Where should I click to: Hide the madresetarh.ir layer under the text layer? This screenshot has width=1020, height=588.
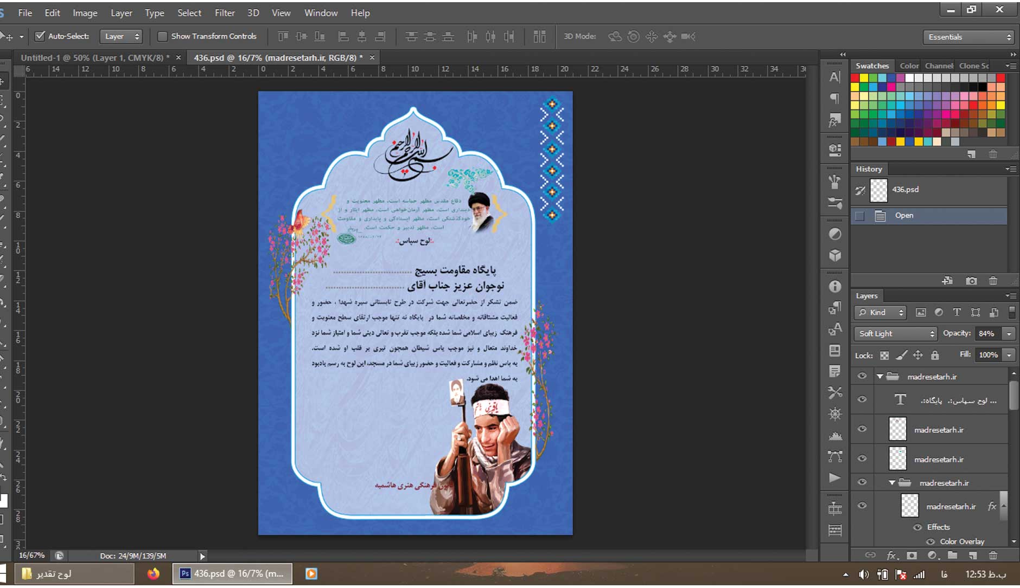(862, 429)
